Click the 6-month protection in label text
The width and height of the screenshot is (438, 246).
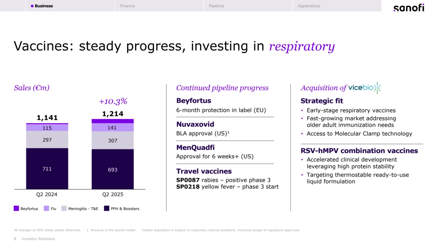(221, 110)
